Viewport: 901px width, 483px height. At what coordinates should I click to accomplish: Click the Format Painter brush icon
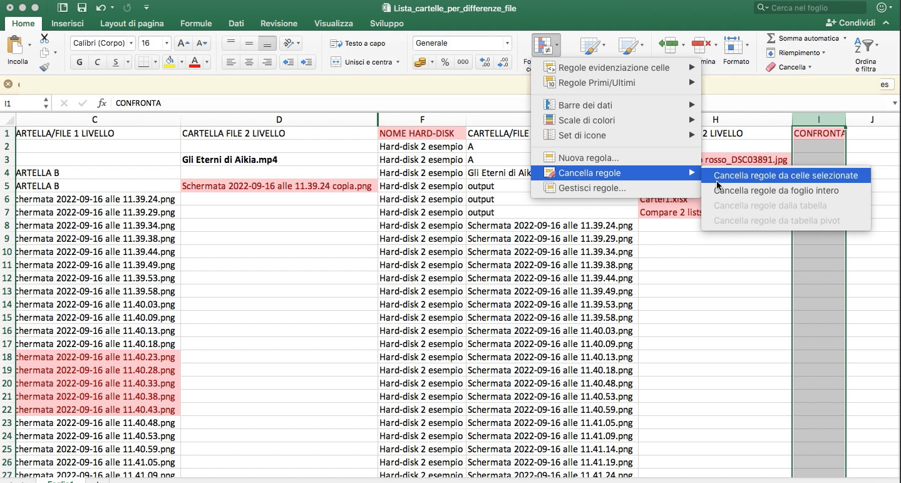point(44,67)
